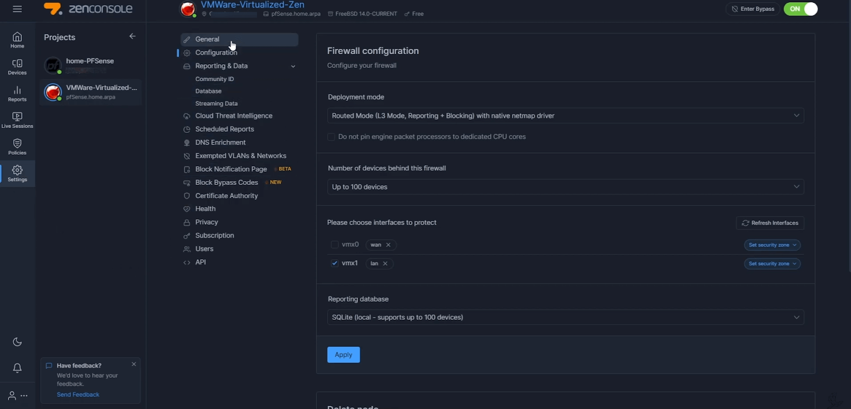Open Reports from left sidebar
The height and width of the screenshot is (409, 851).
point(17,93)
